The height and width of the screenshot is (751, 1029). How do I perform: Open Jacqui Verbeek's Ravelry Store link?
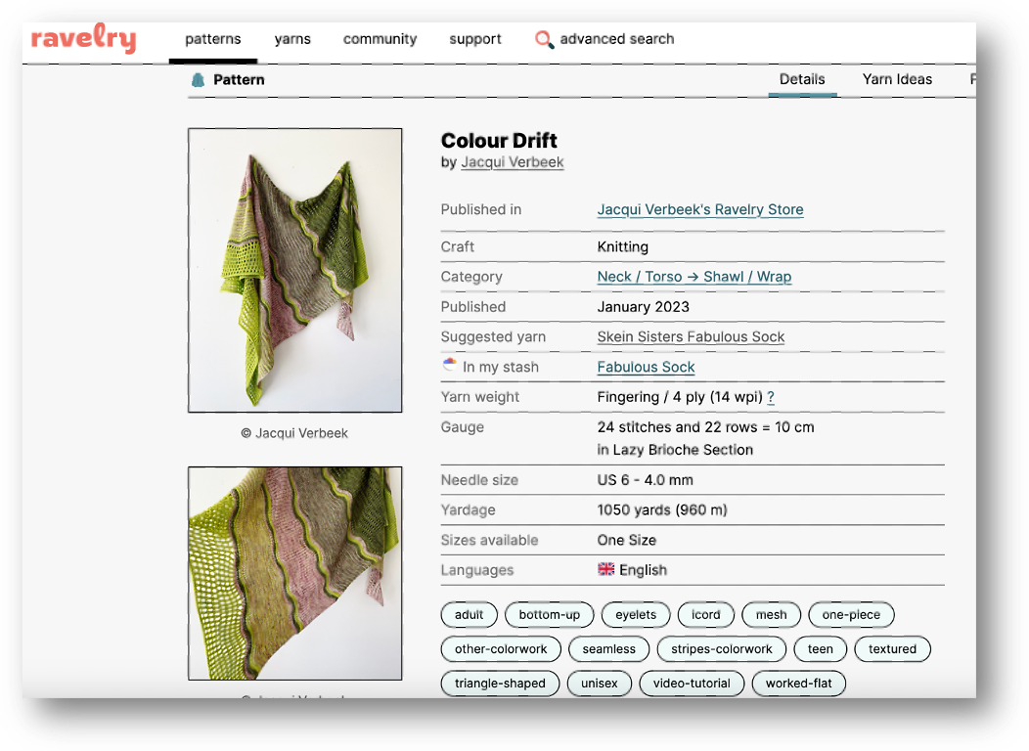[700, 209]
